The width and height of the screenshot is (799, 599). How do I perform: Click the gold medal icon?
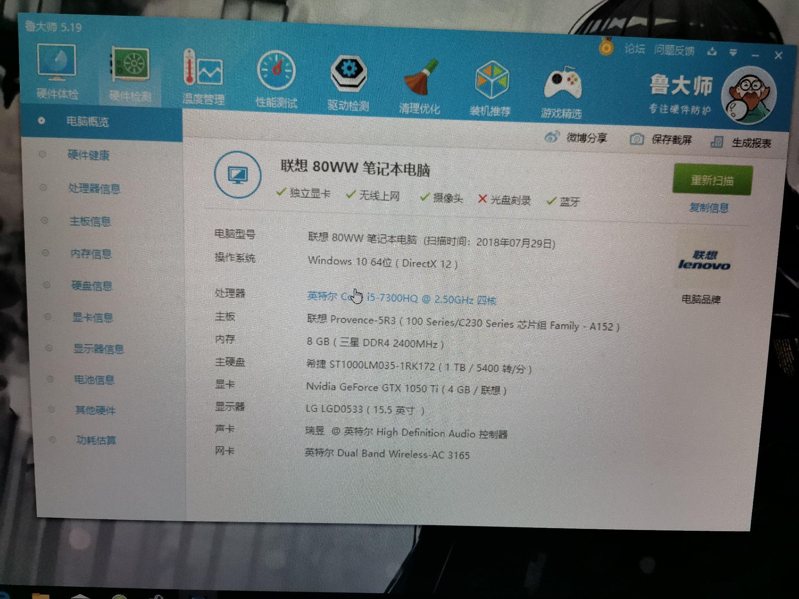[606, 47]
